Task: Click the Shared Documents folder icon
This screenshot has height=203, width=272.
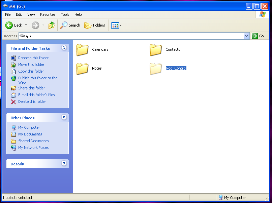Action: (13, 141)
